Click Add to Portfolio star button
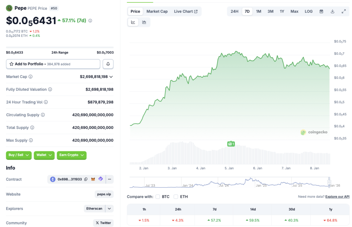This screenshot has width=352, height=227. pos(12,64)
